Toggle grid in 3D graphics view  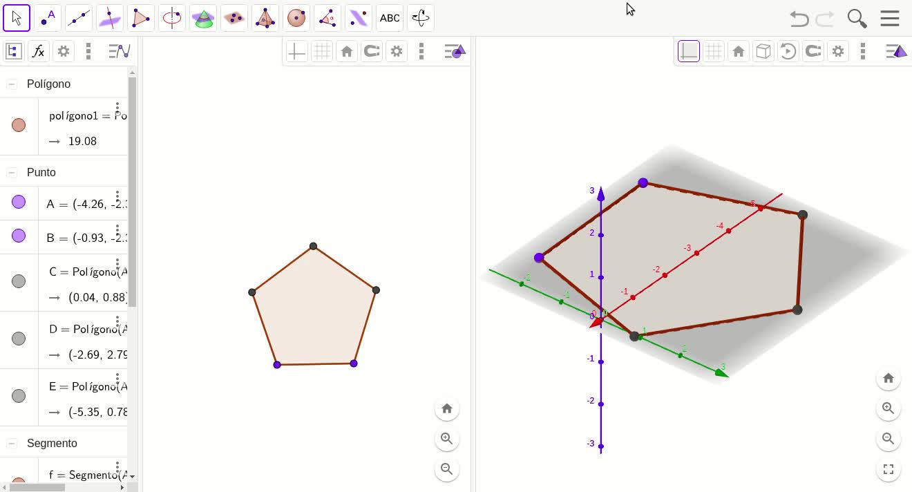coord(714,51)
